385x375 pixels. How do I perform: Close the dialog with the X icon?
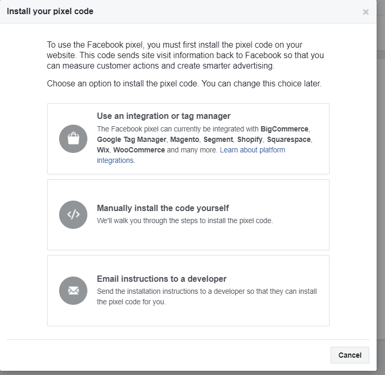pos(366,12)
